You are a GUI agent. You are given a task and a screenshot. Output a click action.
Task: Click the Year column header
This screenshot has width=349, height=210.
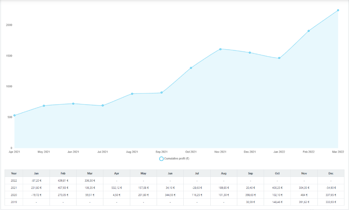pos(14,173)
